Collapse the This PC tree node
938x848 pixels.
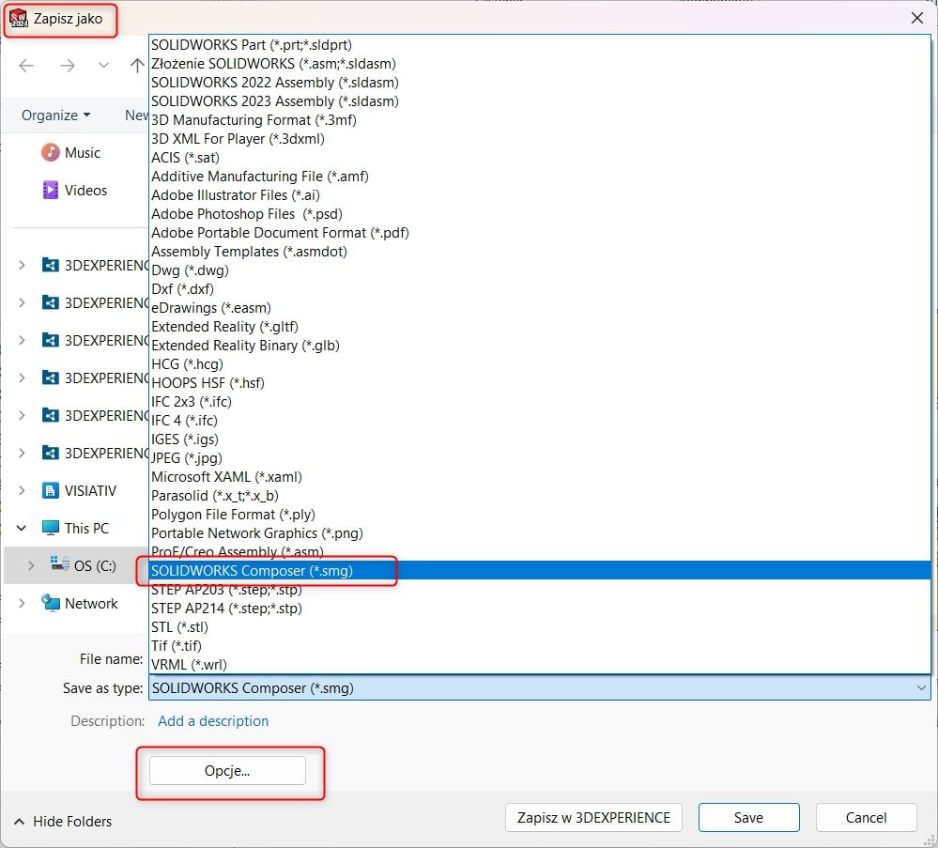(22, 529)
